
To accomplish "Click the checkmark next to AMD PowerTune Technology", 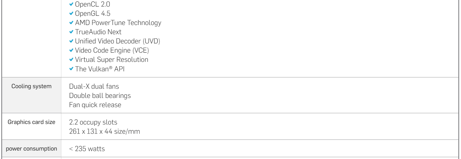I will coord(71,23).
